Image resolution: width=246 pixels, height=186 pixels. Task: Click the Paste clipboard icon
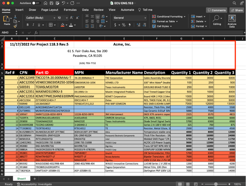(6, 19)
